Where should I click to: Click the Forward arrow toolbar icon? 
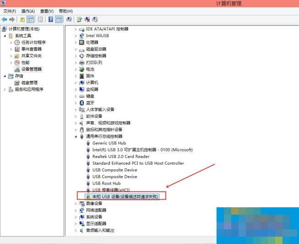pos(12,19)
